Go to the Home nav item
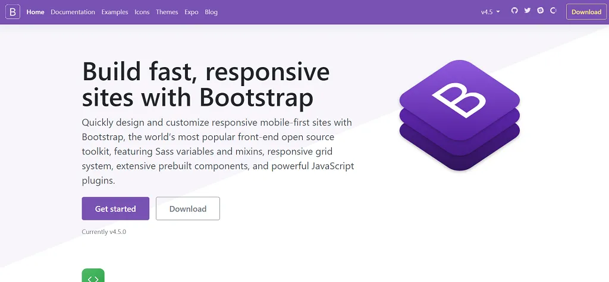This screenshot has height=282, width=609. 35,12
